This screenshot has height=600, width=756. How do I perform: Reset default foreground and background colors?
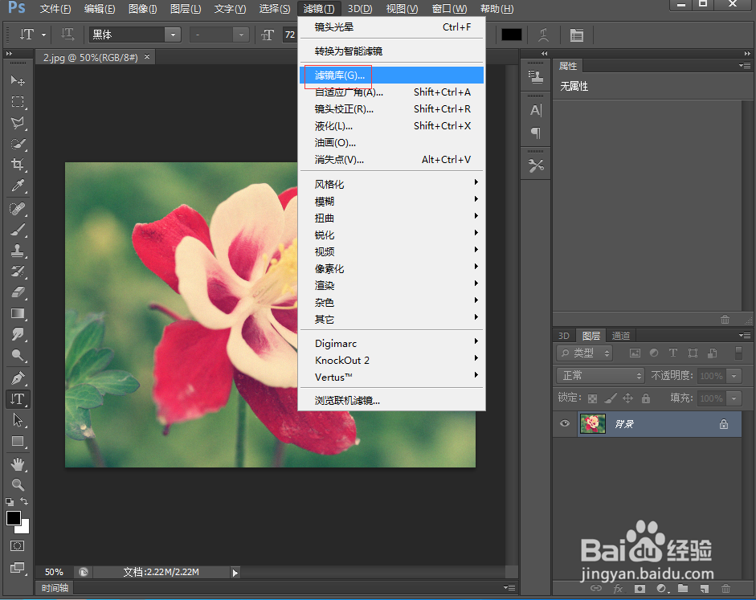[x=9, y=502]
